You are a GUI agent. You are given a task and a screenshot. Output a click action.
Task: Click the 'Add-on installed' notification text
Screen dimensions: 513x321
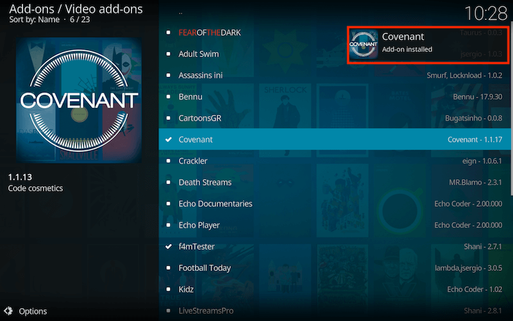coord(407,49)
